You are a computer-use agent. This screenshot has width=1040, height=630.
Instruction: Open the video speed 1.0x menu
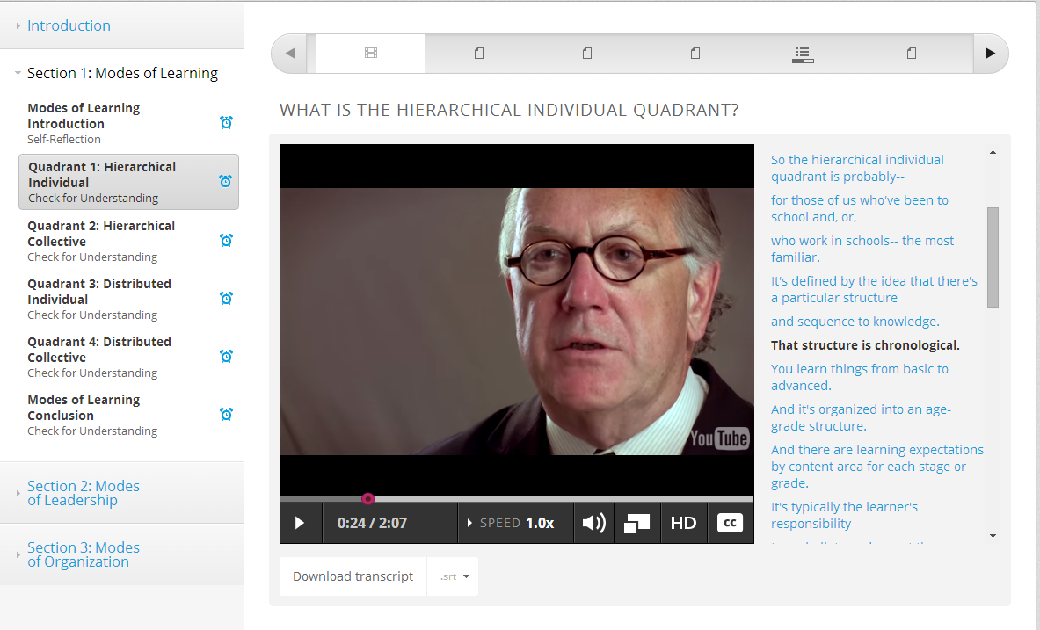click(516, 523)
